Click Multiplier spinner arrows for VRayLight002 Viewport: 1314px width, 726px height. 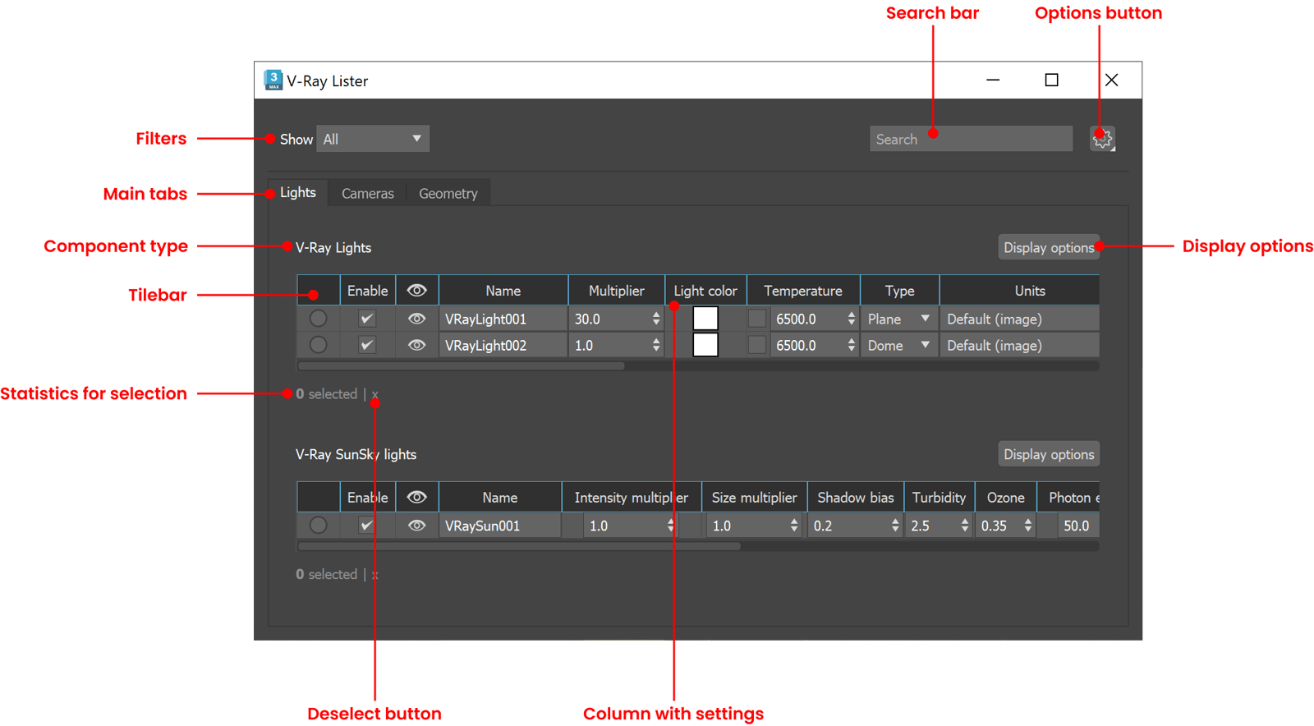[656, 346]
